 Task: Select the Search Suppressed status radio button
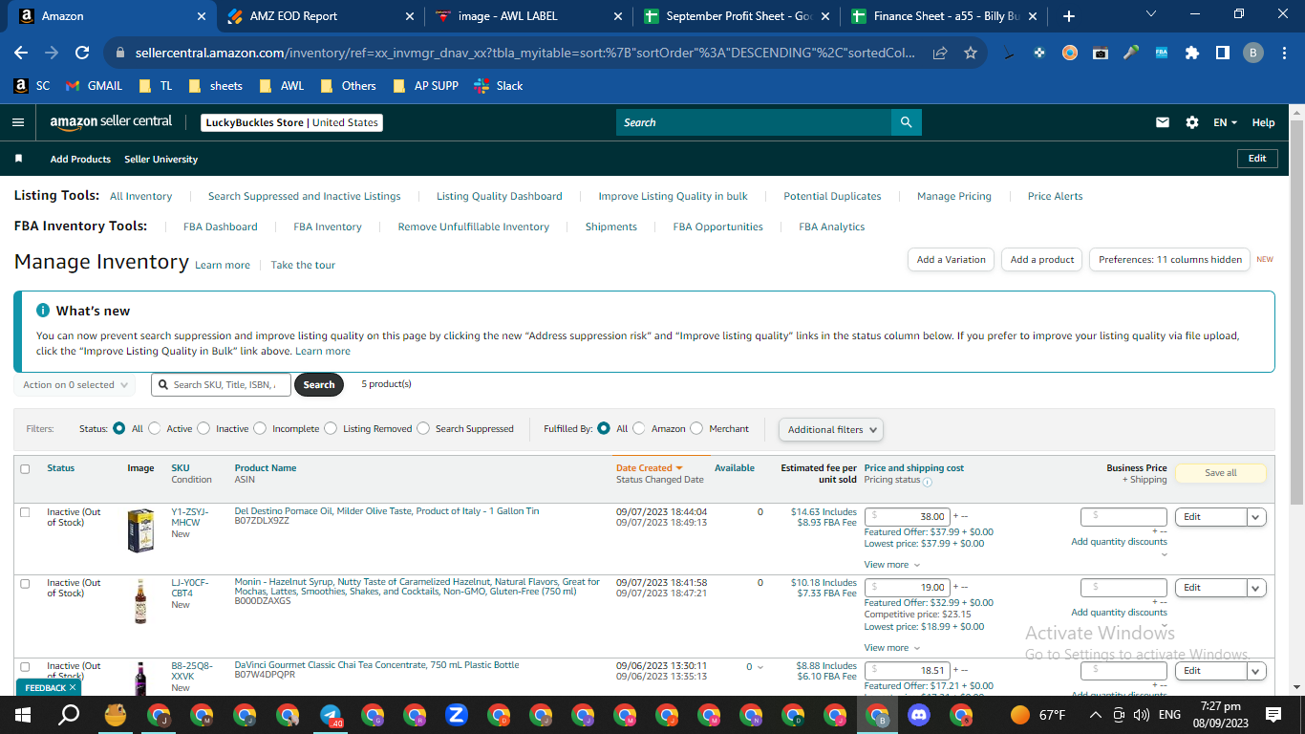click(x=423, y=429)
